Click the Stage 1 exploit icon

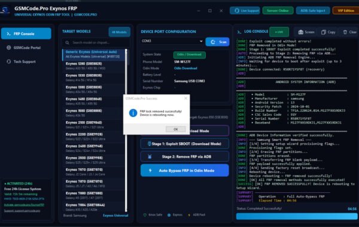(149, 143)
